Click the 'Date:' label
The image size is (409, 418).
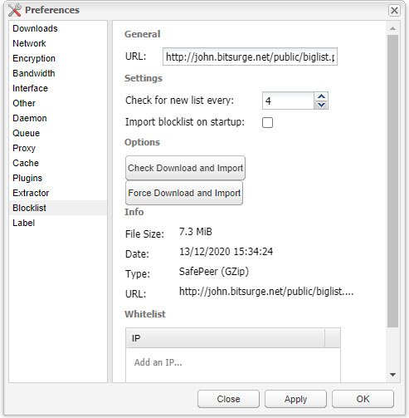pos(137,254)
